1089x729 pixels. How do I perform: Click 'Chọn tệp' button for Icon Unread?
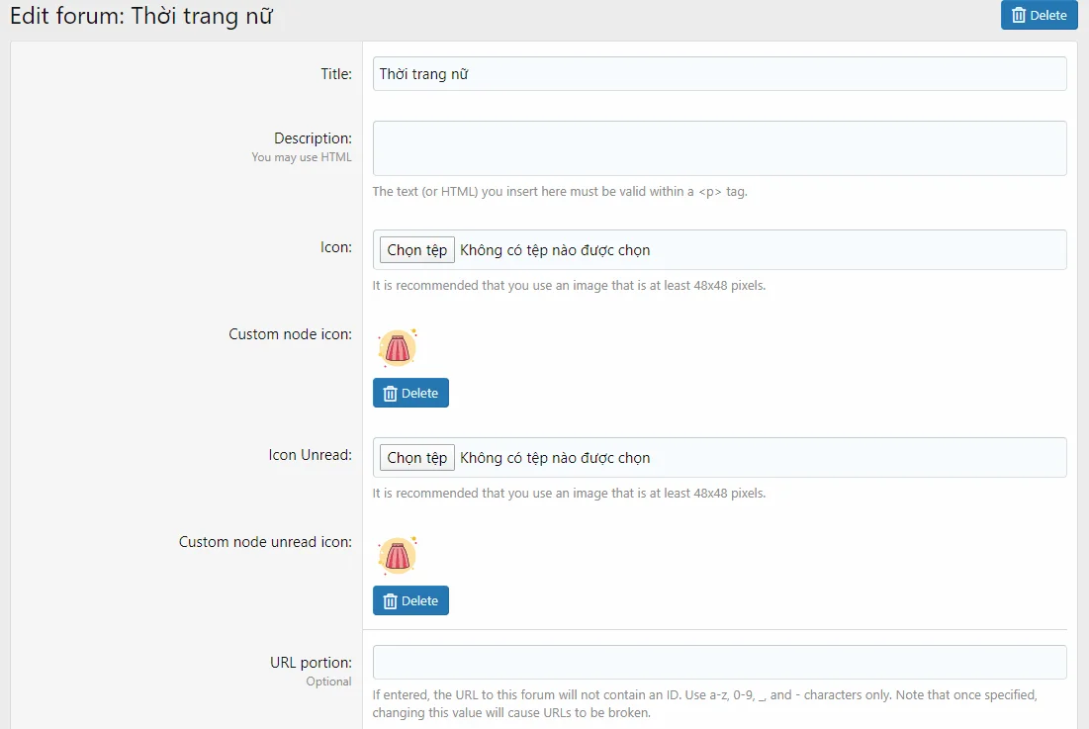[x=416, y=458]
